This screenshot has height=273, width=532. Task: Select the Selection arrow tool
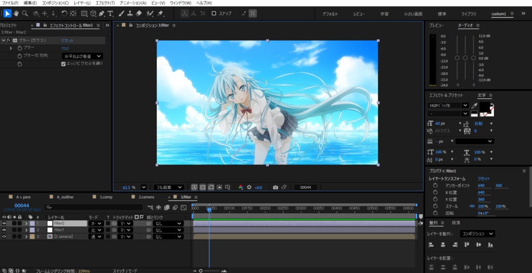(x=7, y=13)
